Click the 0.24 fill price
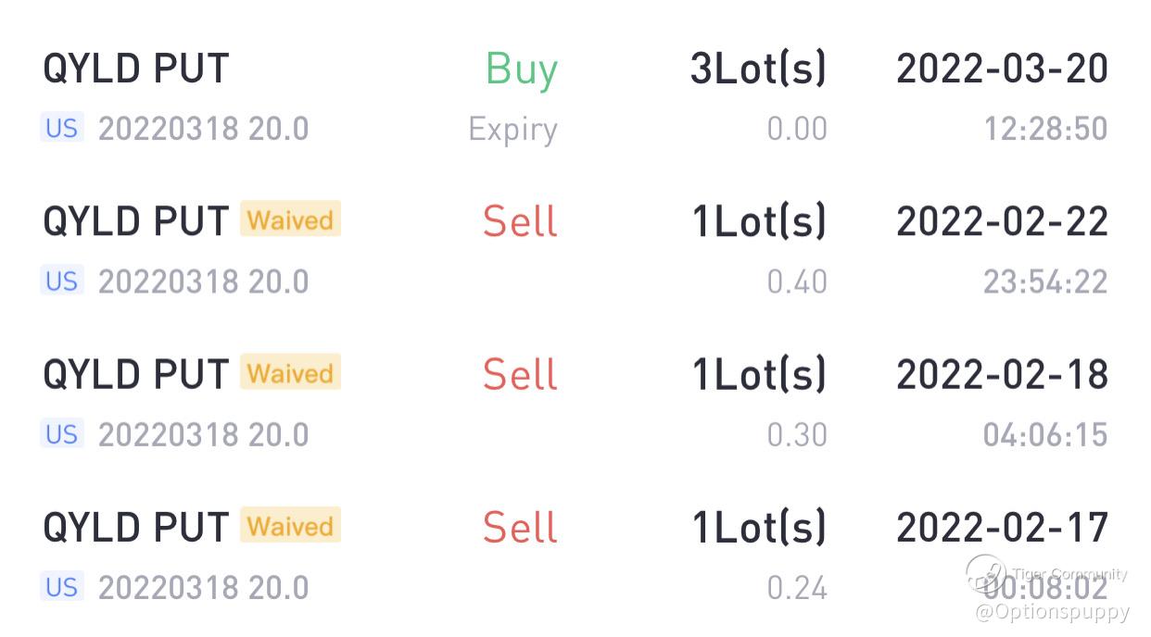1151x637 pixels. tap(796, 588)
